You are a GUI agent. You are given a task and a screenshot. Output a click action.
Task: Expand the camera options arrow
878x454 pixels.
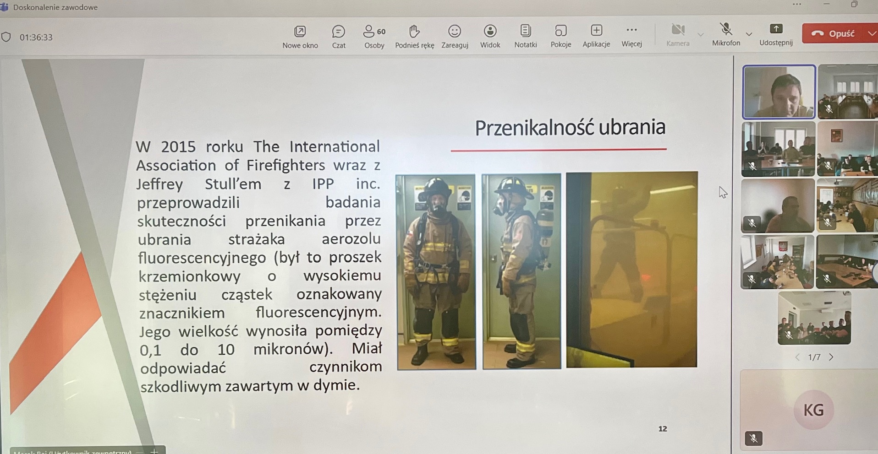click(x=700, y=35)
